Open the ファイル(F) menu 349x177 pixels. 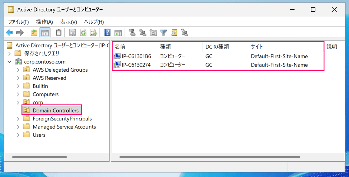19,22
